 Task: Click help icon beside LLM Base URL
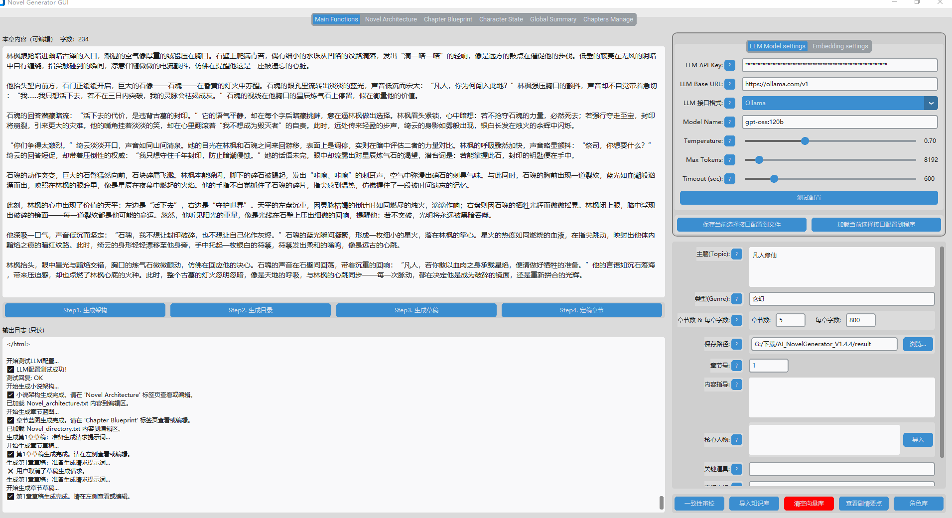click(730, 84)
